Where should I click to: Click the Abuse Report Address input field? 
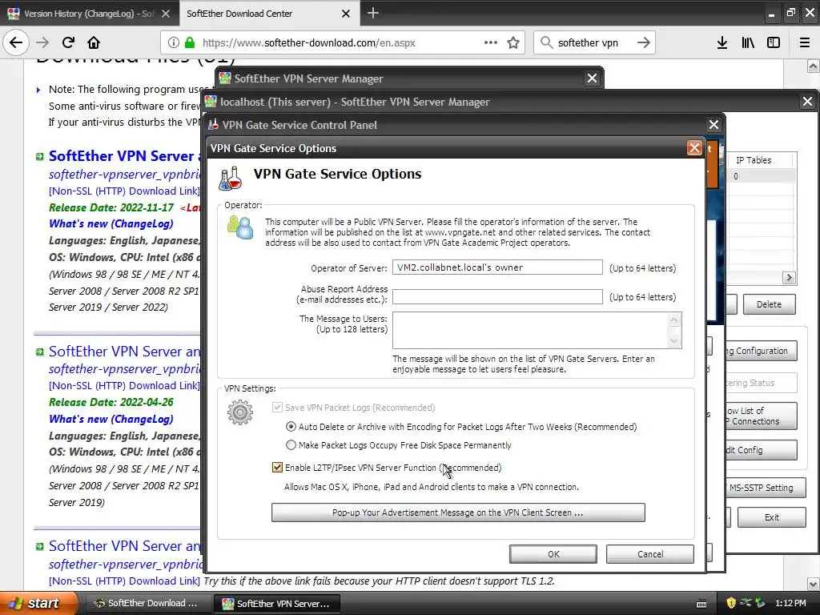(497, 296)
